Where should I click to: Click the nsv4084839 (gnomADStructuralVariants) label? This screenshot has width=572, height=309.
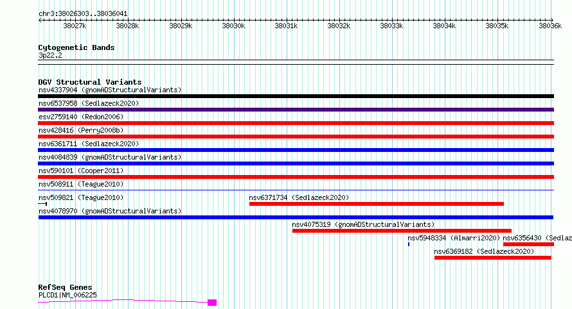tap(110, 157)
